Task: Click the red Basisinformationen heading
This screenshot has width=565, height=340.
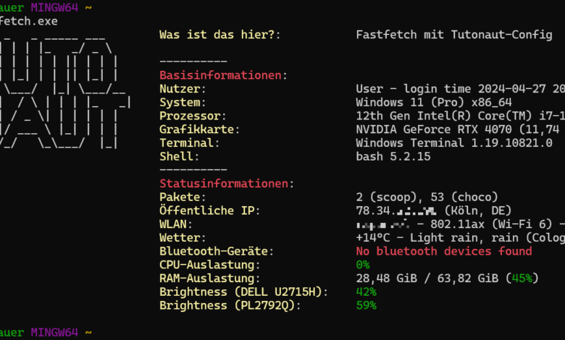Action: (x=220, y=75)
